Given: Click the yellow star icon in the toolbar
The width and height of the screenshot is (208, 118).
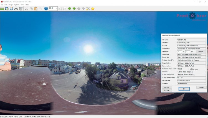Looking at the screenshot, I should click(x=93, y=9).
